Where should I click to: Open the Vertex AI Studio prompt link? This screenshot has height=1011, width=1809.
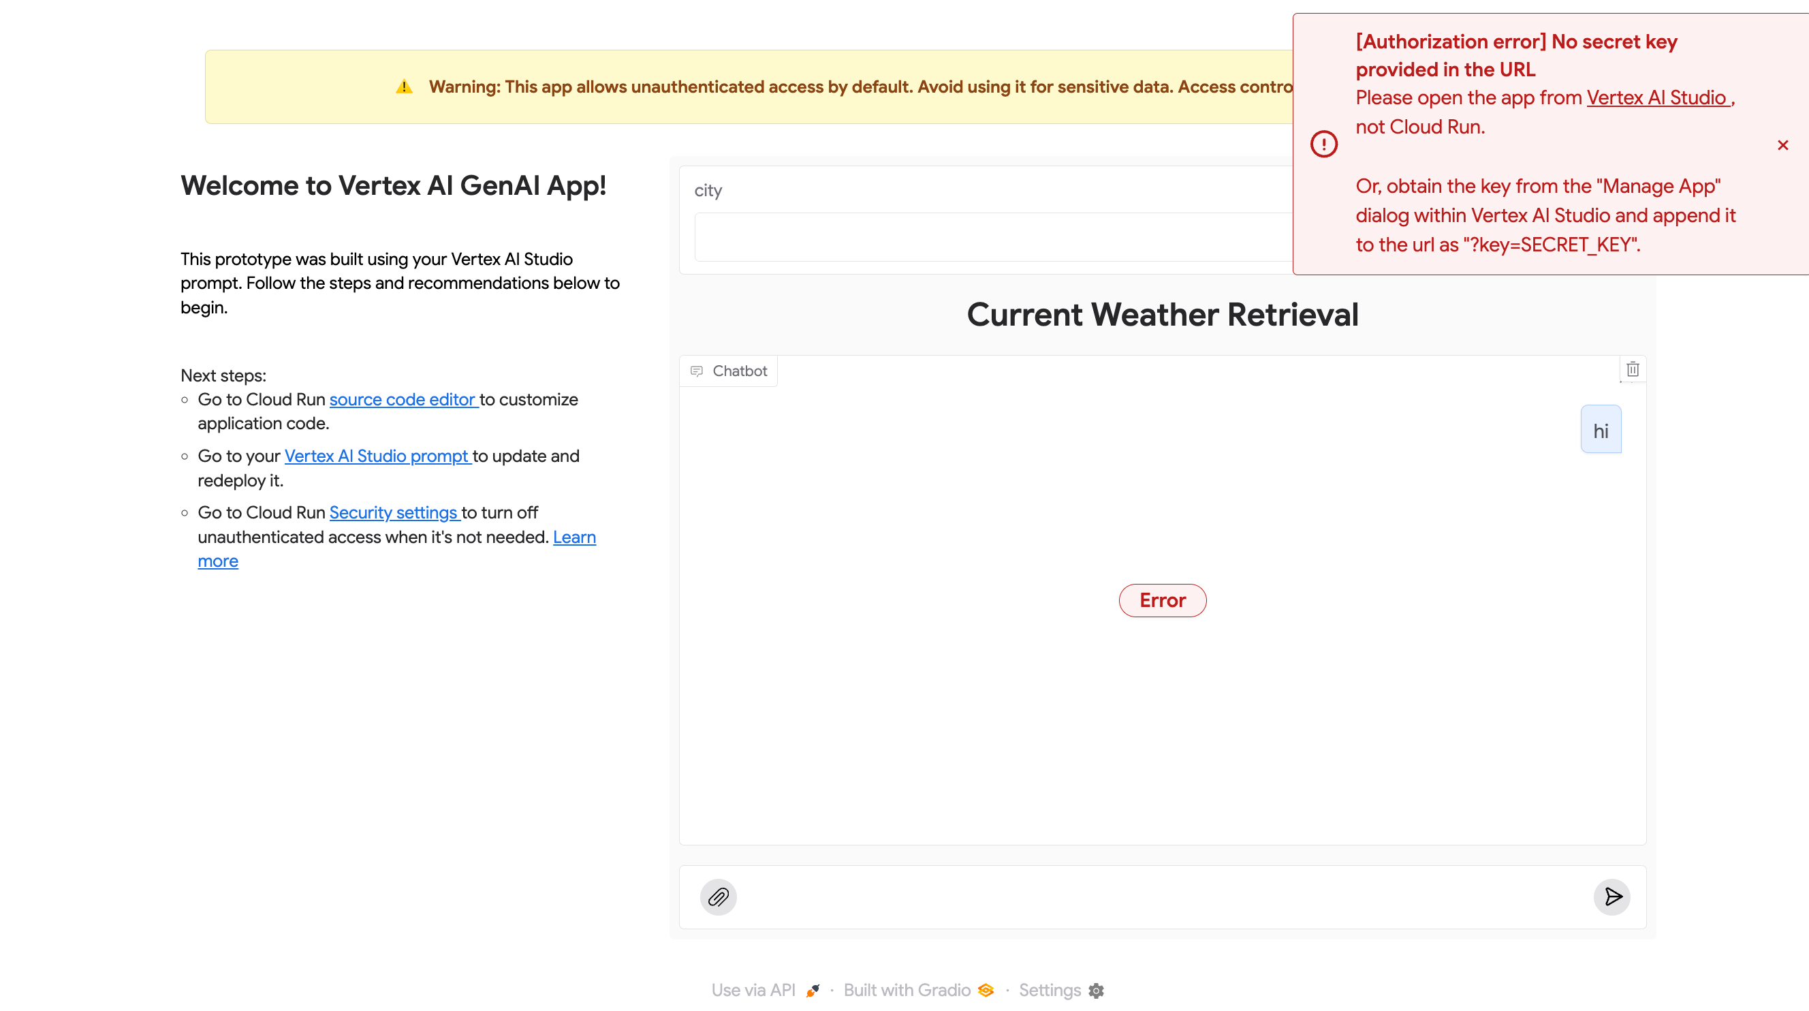377,456
